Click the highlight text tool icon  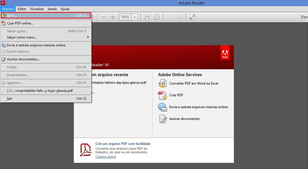(x=179, y=17)
